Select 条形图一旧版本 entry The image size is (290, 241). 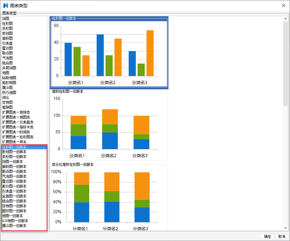[14, 156]
